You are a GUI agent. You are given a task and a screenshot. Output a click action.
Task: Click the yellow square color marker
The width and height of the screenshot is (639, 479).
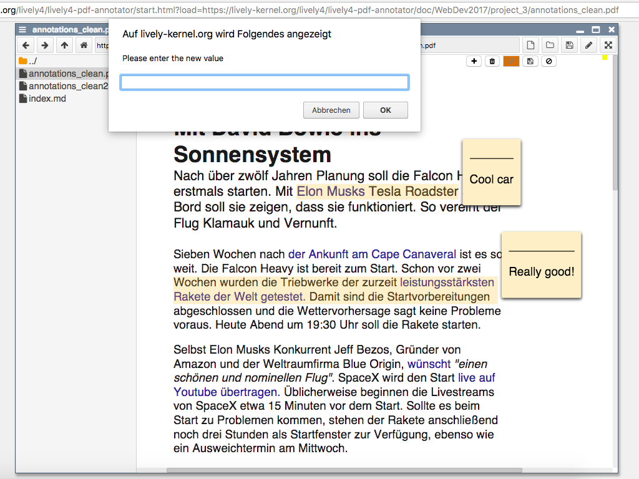pyautogui.click(x=605, y=58)
